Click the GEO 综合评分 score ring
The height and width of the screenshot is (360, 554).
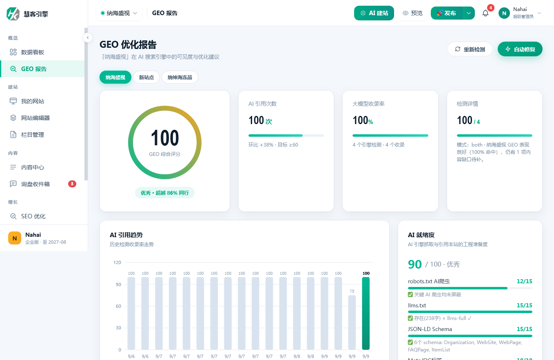(165, 142)
